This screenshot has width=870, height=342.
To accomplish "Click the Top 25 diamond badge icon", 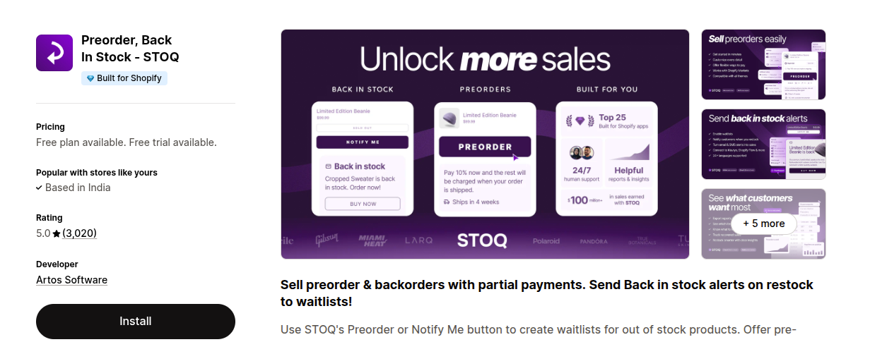I will point(580,121).
